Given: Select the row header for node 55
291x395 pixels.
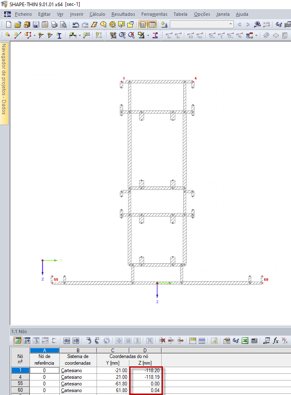Looking at the screenshot, I should click(20, 383).
